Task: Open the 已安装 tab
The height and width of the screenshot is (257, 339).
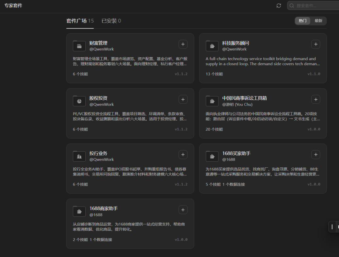Action: pyautogui.click(x=111, y=21)
